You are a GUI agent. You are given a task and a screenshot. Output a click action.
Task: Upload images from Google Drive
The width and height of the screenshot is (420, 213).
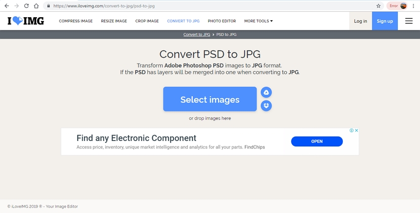coord(266,93)
